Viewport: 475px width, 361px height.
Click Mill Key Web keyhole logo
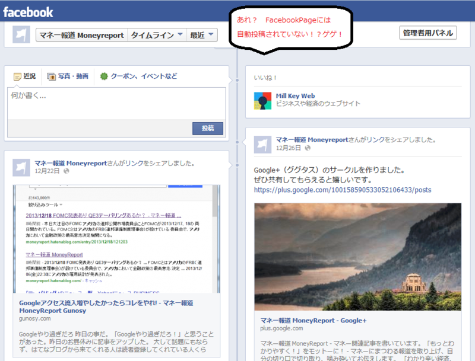point(262,101)
